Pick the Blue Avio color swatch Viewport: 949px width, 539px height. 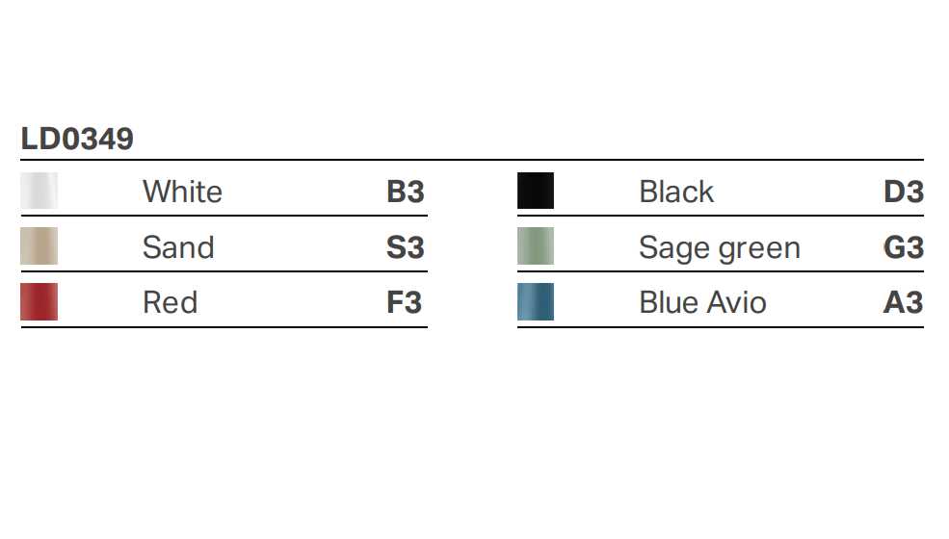coord(536,302)
